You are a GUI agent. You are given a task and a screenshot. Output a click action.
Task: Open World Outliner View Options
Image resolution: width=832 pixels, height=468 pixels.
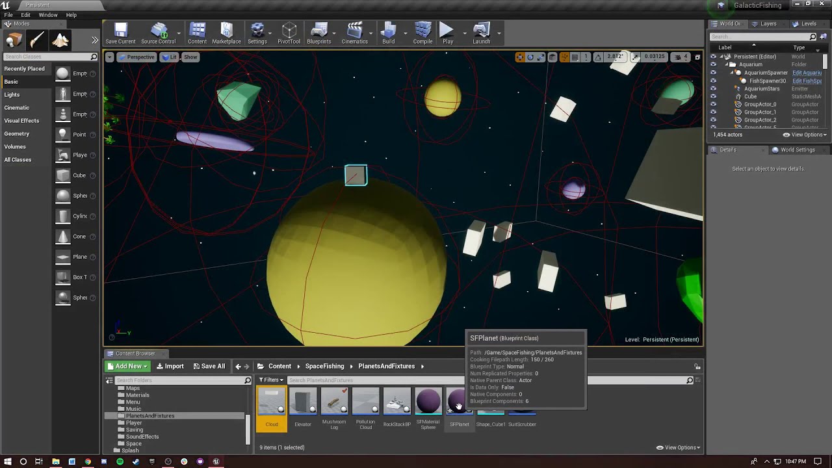[805, 135]
